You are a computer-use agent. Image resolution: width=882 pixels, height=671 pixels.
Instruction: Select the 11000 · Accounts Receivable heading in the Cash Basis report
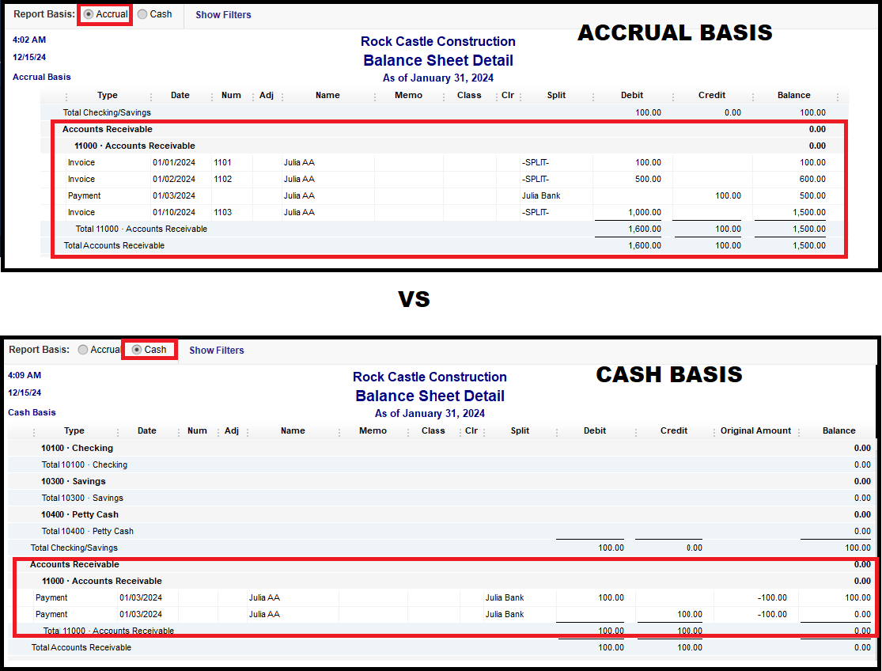pyautogui.click(x=102, y=581)
